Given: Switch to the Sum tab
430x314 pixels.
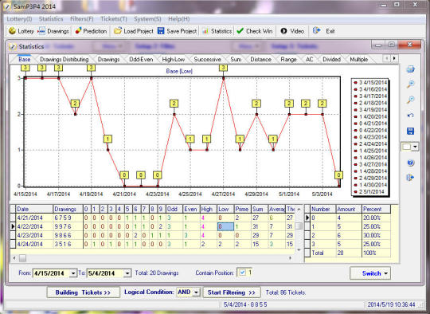Looking at the screenshot, I should [236, 59].
